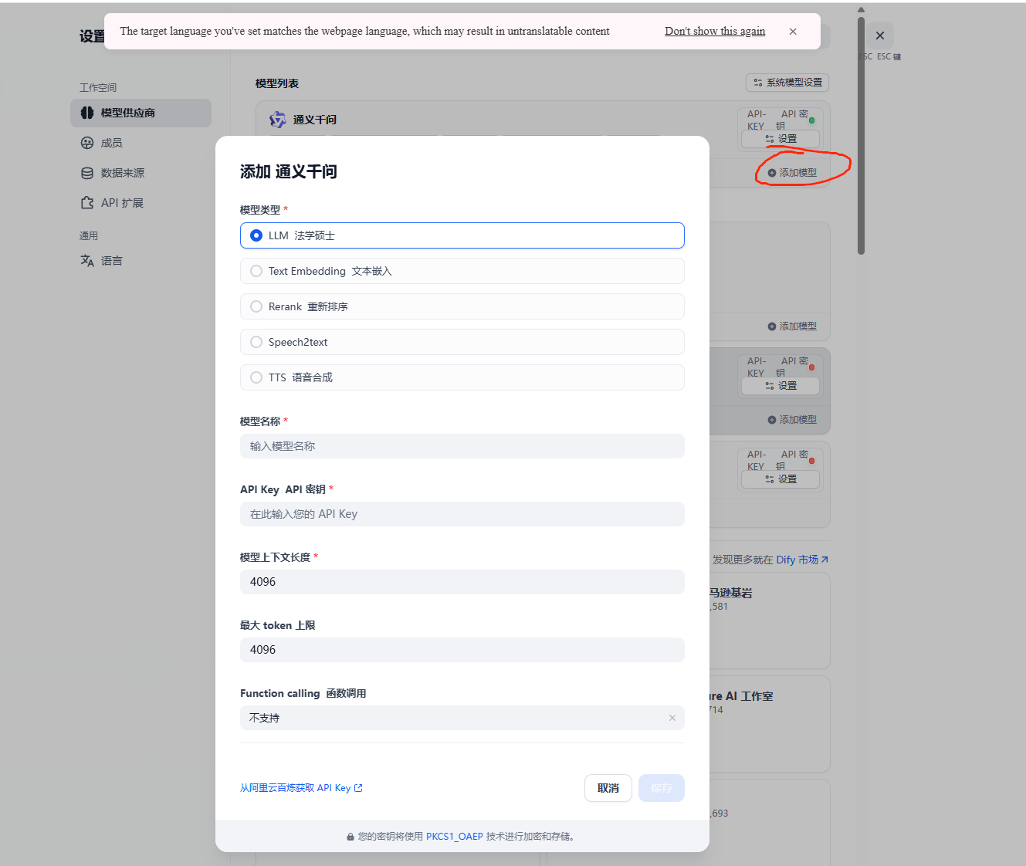This screenshot has width=1026, height=866.
Task: Clear the Function calling selection X icon
Action: point(672,718)
